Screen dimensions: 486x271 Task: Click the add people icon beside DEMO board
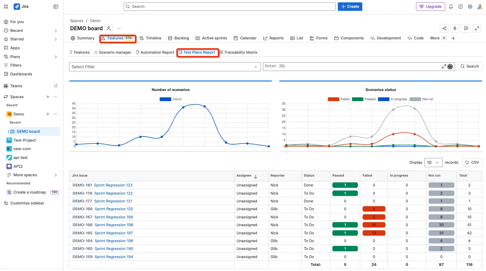pos(108,28)
